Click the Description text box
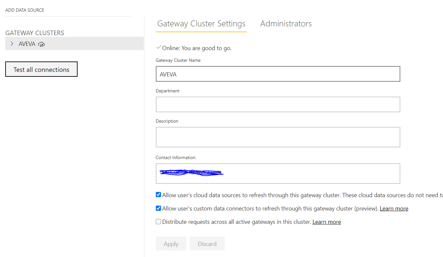Screen dimensions: 443x257 pos(278,137)
